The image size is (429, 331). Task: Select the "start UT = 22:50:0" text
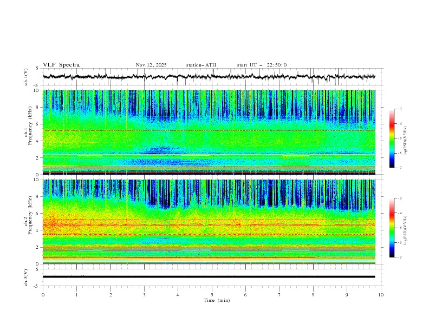[x=262, y=65]
